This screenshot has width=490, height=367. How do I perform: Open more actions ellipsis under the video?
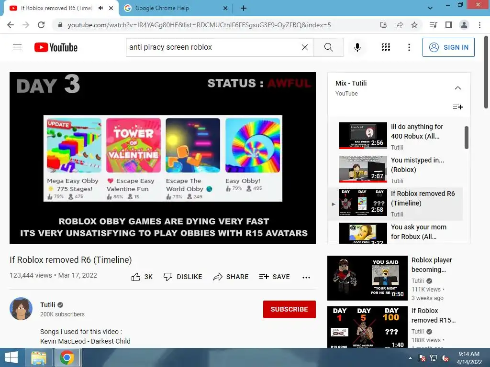[306, 277]
